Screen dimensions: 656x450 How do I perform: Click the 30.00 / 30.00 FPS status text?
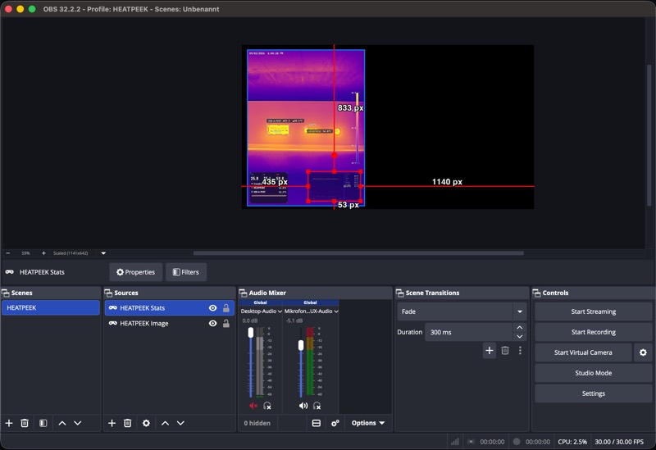pos(619,442)
